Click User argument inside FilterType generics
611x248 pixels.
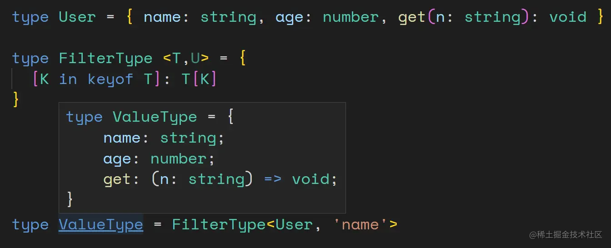coord(294,224)
